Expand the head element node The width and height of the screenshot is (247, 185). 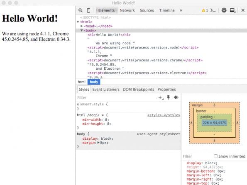[82, 26]
